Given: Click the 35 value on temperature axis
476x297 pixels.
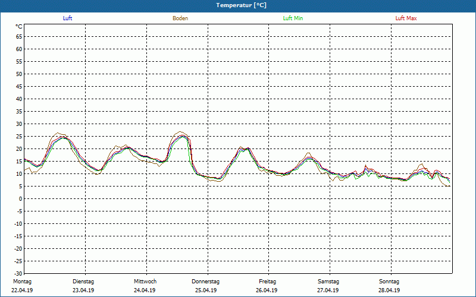Looking at the screenshot, I should click(19, 112).
